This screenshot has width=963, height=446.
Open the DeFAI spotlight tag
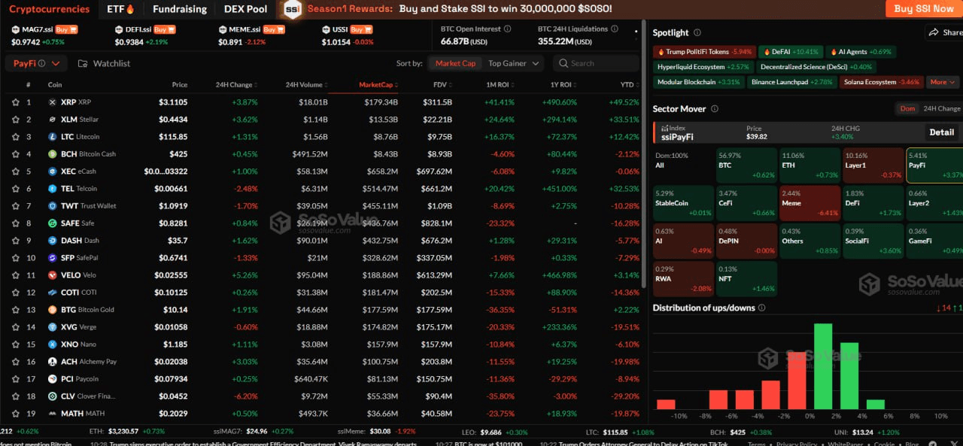[x=790, y=52]
